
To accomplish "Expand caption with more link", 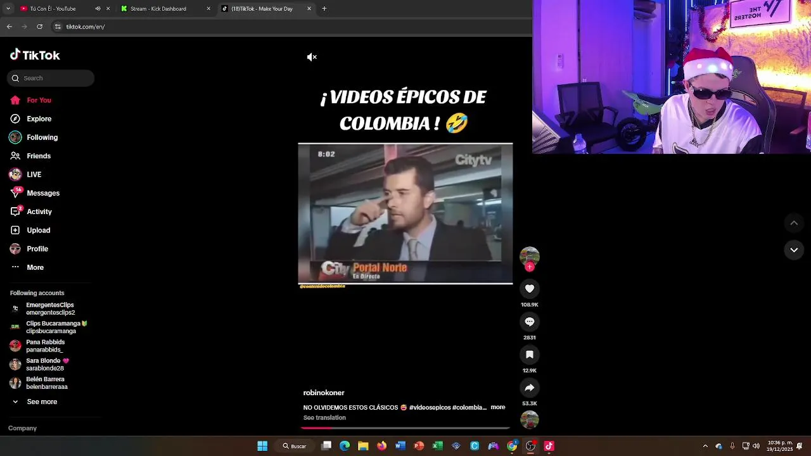I will coord(498,407).
